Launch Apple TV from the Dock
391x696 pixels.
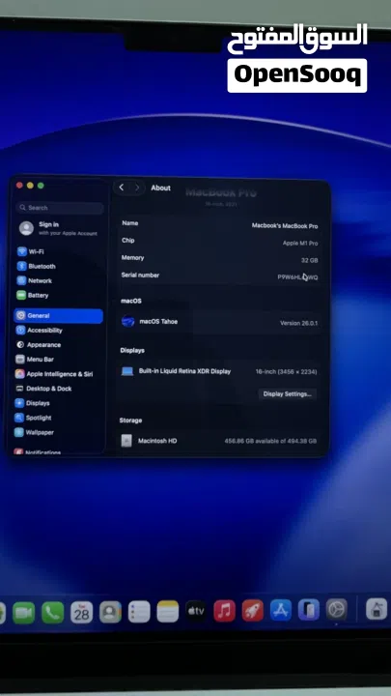[196, 611]
